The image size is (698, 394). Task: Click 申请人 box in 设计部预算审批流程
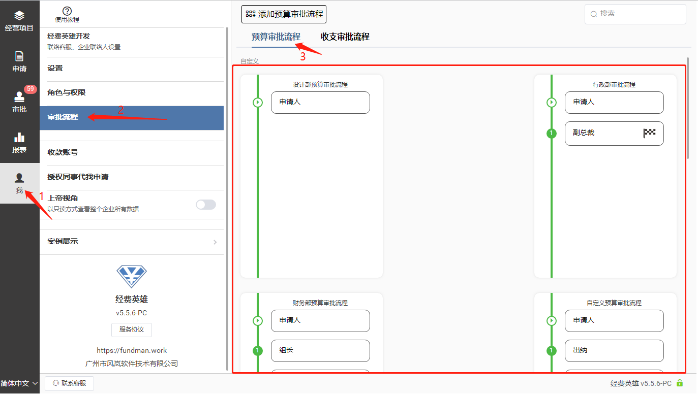tap(320, 103)
